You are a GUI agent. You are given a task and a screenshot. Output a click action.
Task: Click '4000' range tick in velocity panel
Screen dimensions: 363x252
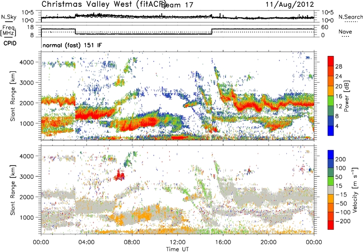27,156
